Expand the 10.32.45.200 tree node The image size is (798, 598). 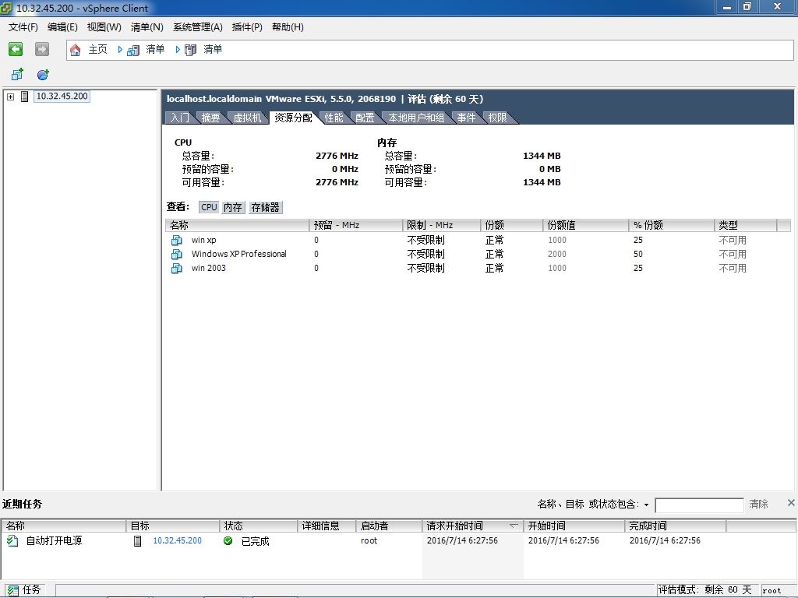(10, 97)
